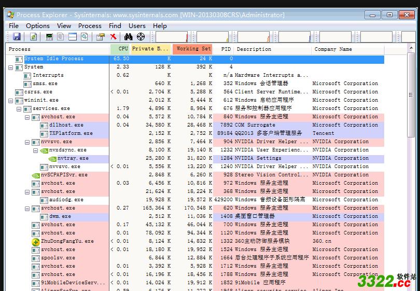
Task: Click the System Idle Process icon
Action: click(x=19, y=59)
